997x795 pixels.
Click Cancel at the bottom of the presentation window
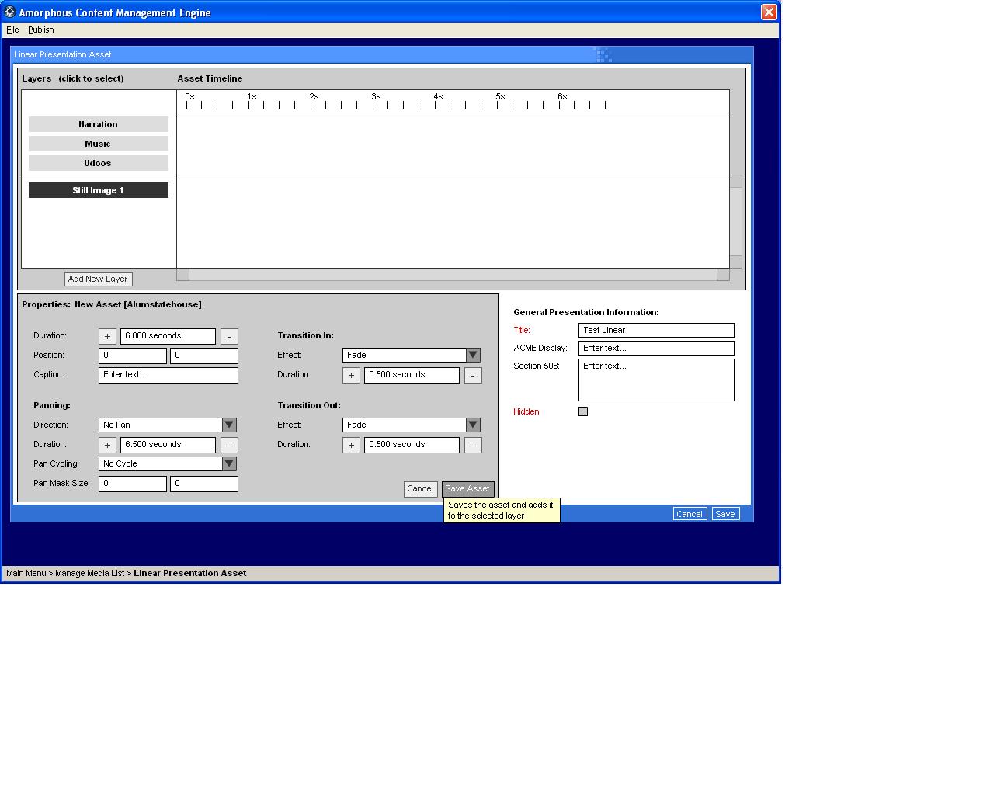[x=690, y=514]
